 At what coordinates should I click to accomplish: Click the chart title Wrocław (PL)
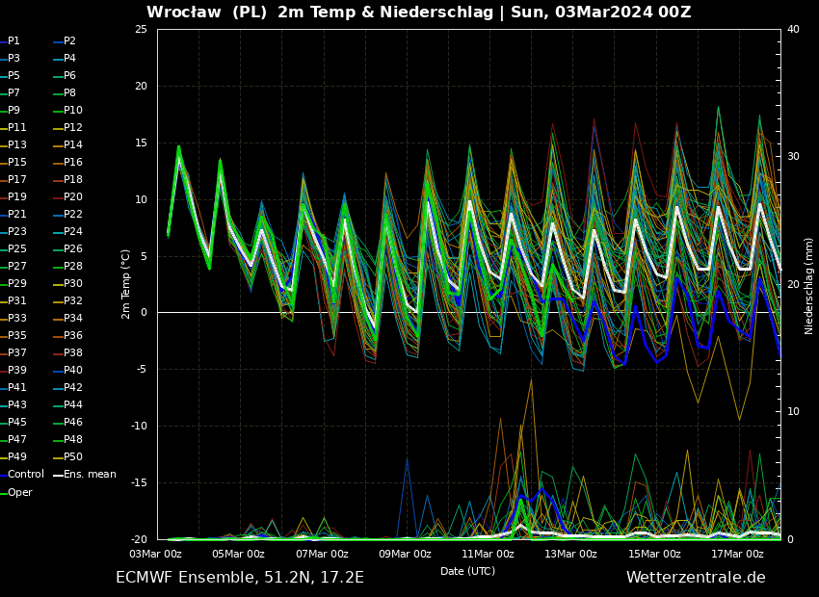pos(208,13)
